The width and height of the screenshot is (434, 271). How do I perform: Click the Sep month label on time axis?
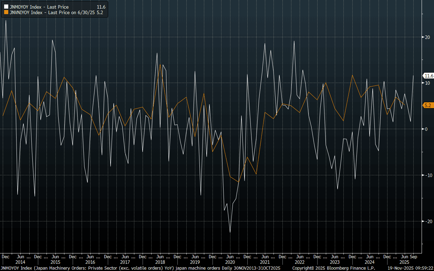pyautogui.click(x=414, y=257)
